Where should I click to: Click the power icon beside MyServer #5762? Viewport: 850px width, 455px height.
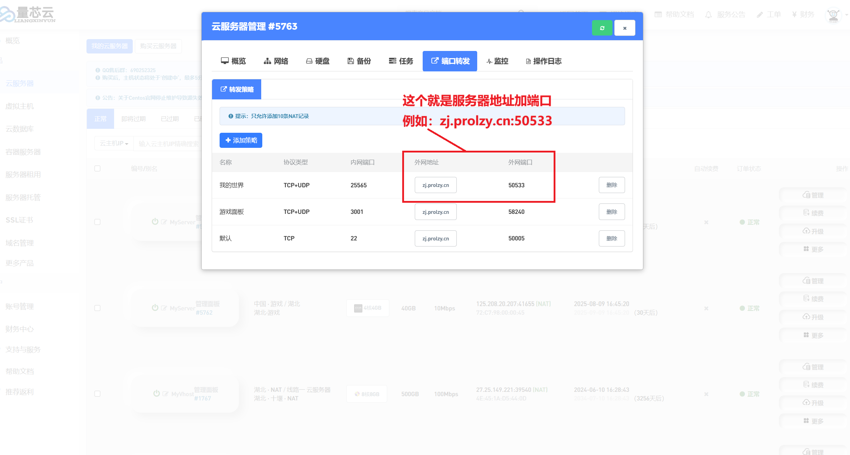coord(155,308)
